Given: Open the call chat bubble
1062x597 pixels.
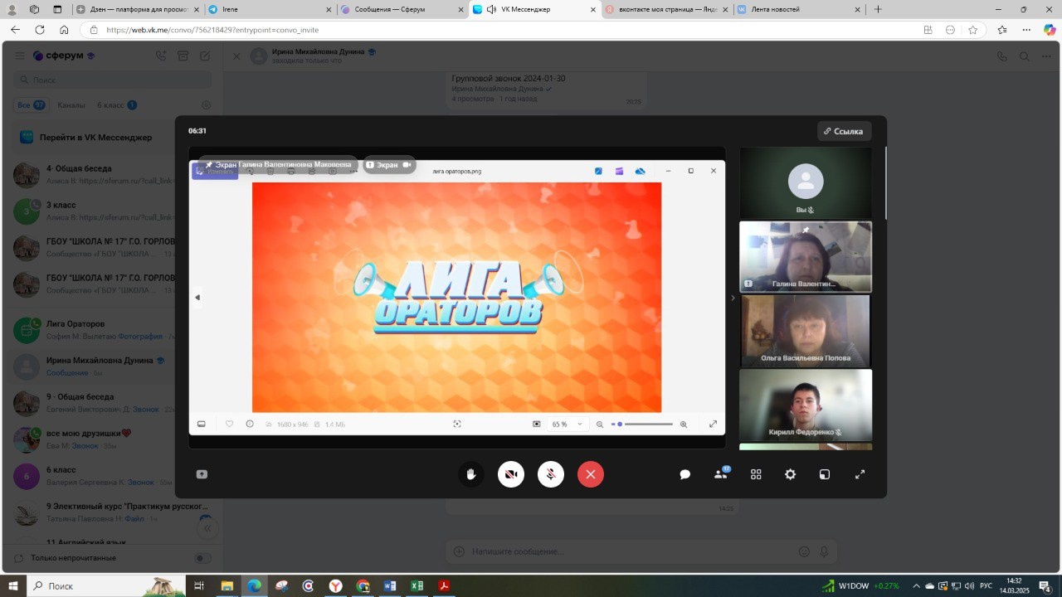Looking at the screenshot, I should 685,474.
